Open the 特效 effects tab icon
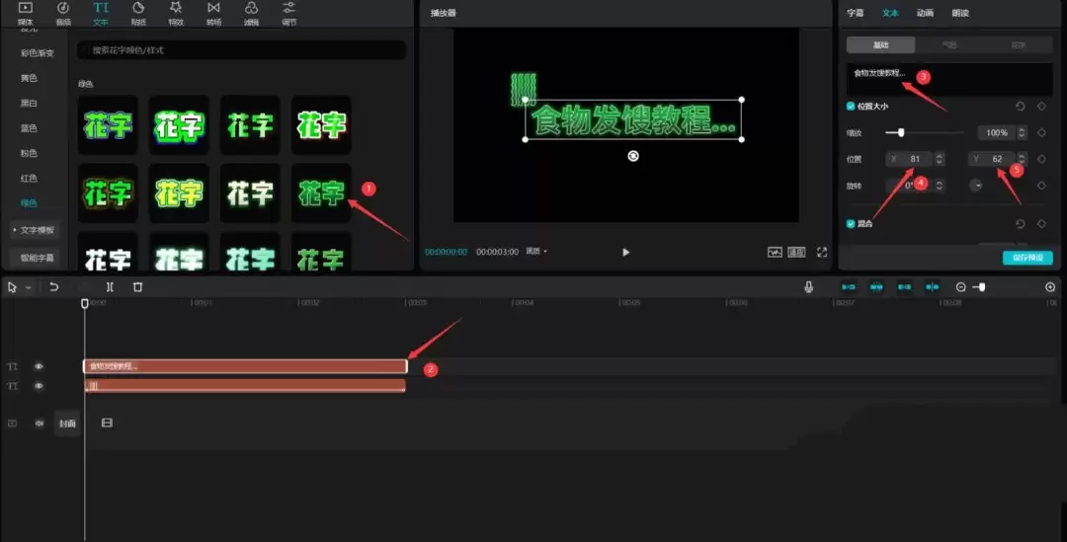 176,13
